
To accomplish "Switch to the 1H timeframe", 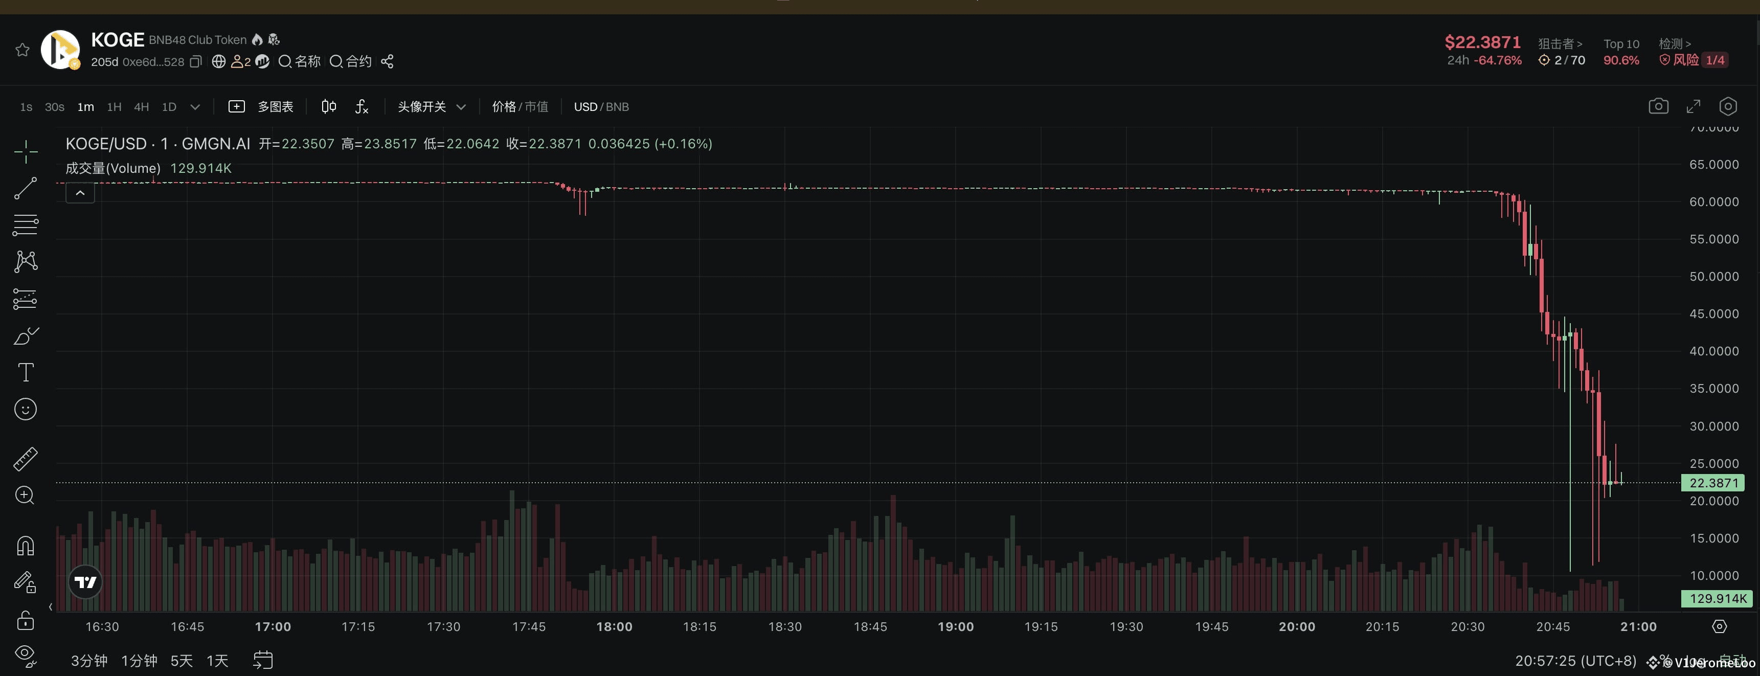I will 114,107.
